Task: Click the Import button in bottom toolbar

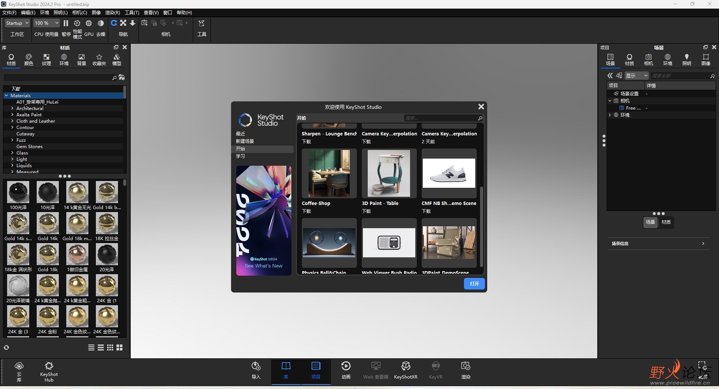Action: [x=256, y=371]
